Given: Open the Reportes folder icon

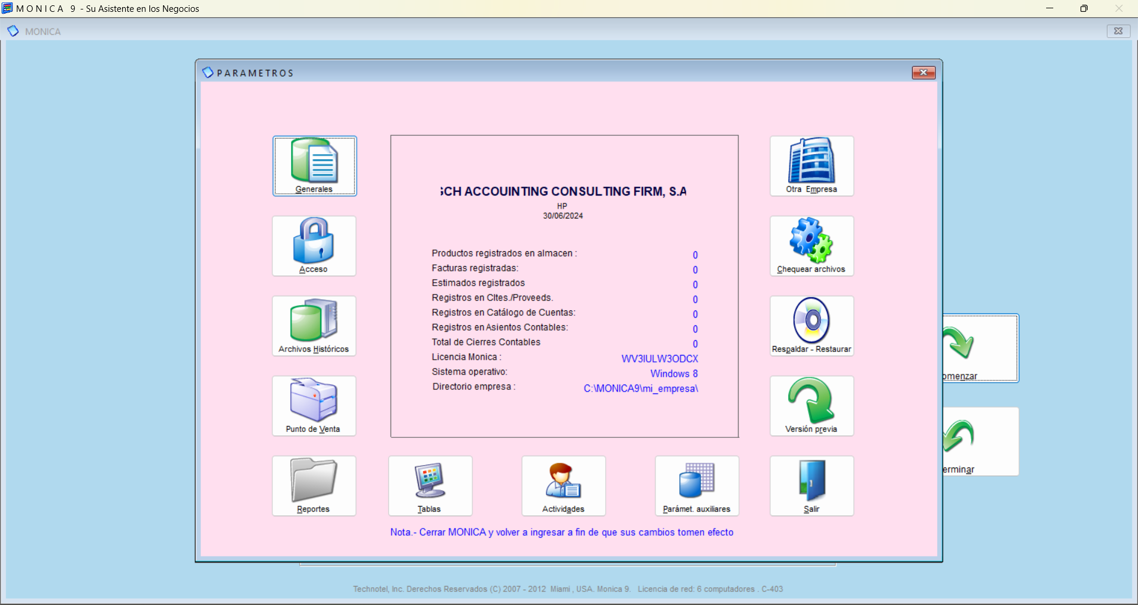Looking at the screenshot, I should 314,486.
